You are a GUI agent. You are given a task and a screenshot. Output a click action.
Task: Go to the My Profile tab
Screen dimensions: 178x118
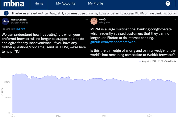tap(95, 4)
